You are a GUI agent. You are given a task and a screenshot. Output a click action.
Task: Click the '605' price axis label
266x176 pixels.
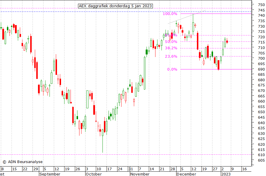point(261,160)
